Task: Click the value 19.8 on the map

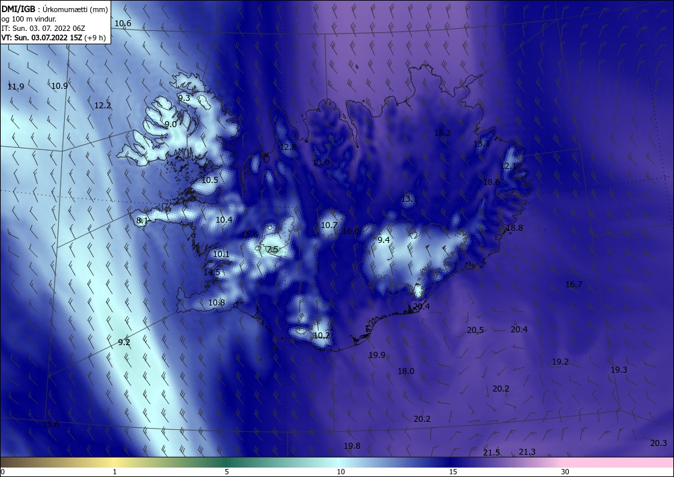Action: 352,446
